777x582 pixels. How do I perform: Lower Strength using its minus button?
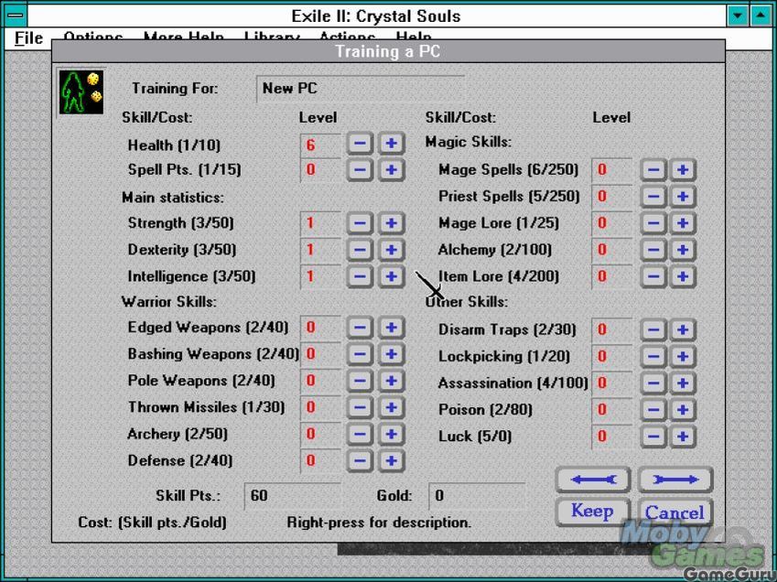pos(361,223)
